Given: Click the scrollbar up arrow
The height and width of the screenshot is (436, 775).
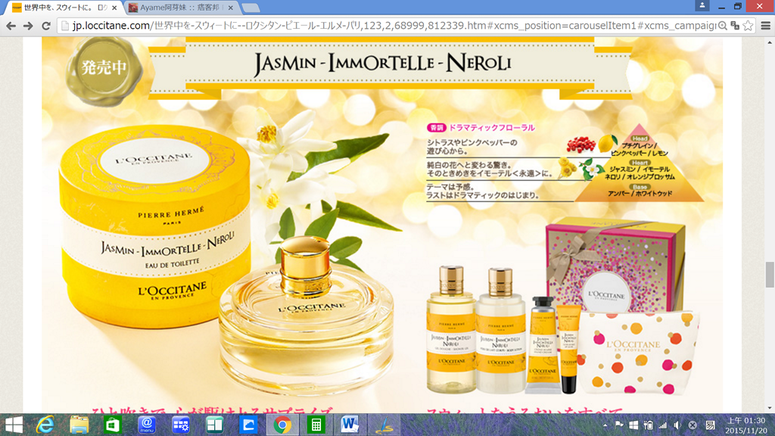Looking at the screenshot, I should coord(770,43).
